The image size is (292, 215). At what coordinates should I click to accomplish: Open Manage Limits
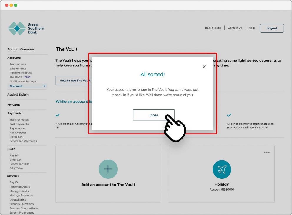tap(19, 191)
